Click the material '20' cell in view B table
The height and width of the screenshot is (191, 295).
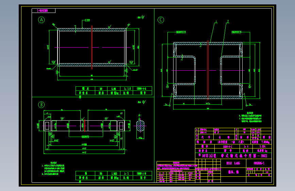point(101,174)
